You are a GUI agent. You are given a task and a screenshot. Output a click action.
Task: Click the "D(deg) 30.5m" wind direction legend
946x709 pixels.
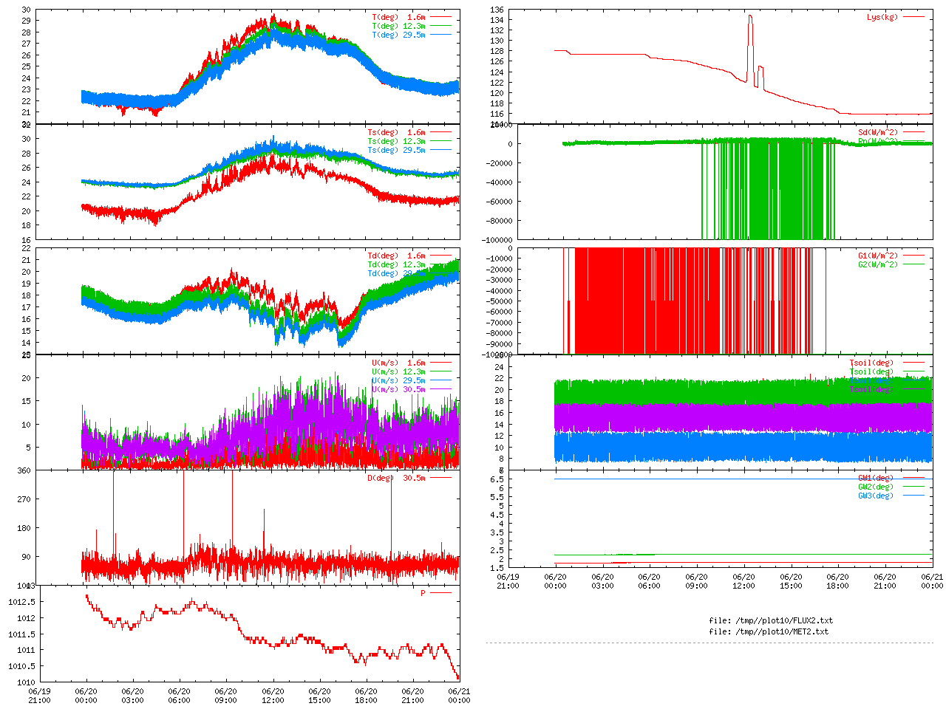397,478
